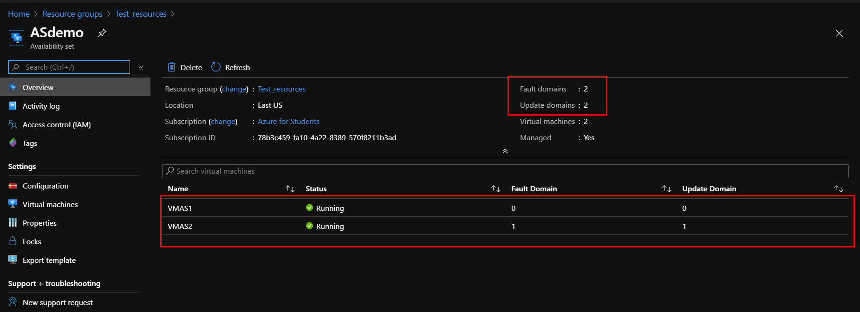Screen dimensions: 860x312
Task: Open the Azure for Students subscription link
Action: (288, 121)
